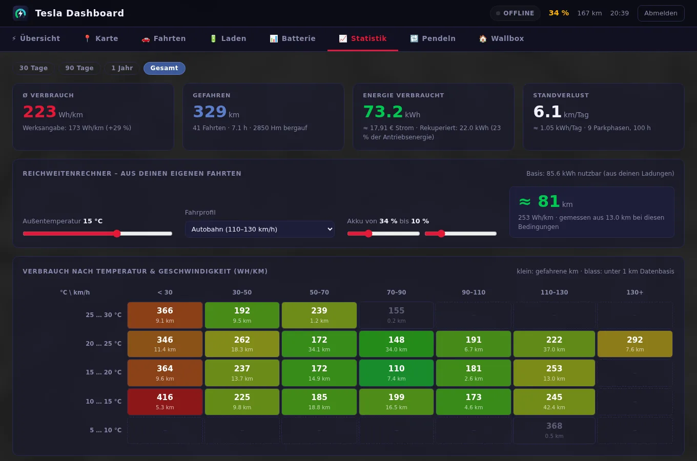The width and height of the screenshot is (697, 461).
Task: Click the 34 % battery level in header
Action: pos(559,13)
